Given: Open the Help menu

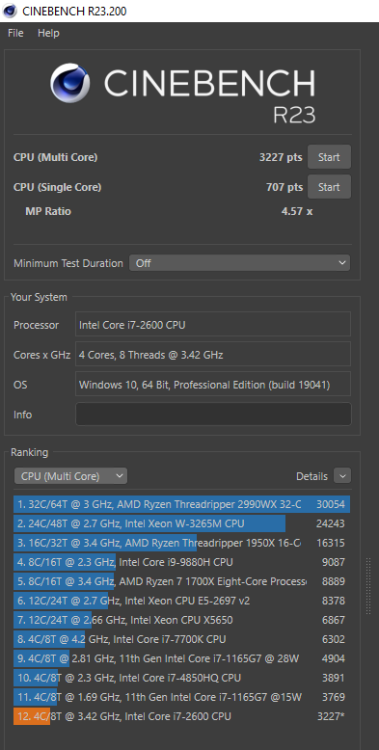Looking at the screenshot, I should [x=48, y=33].
